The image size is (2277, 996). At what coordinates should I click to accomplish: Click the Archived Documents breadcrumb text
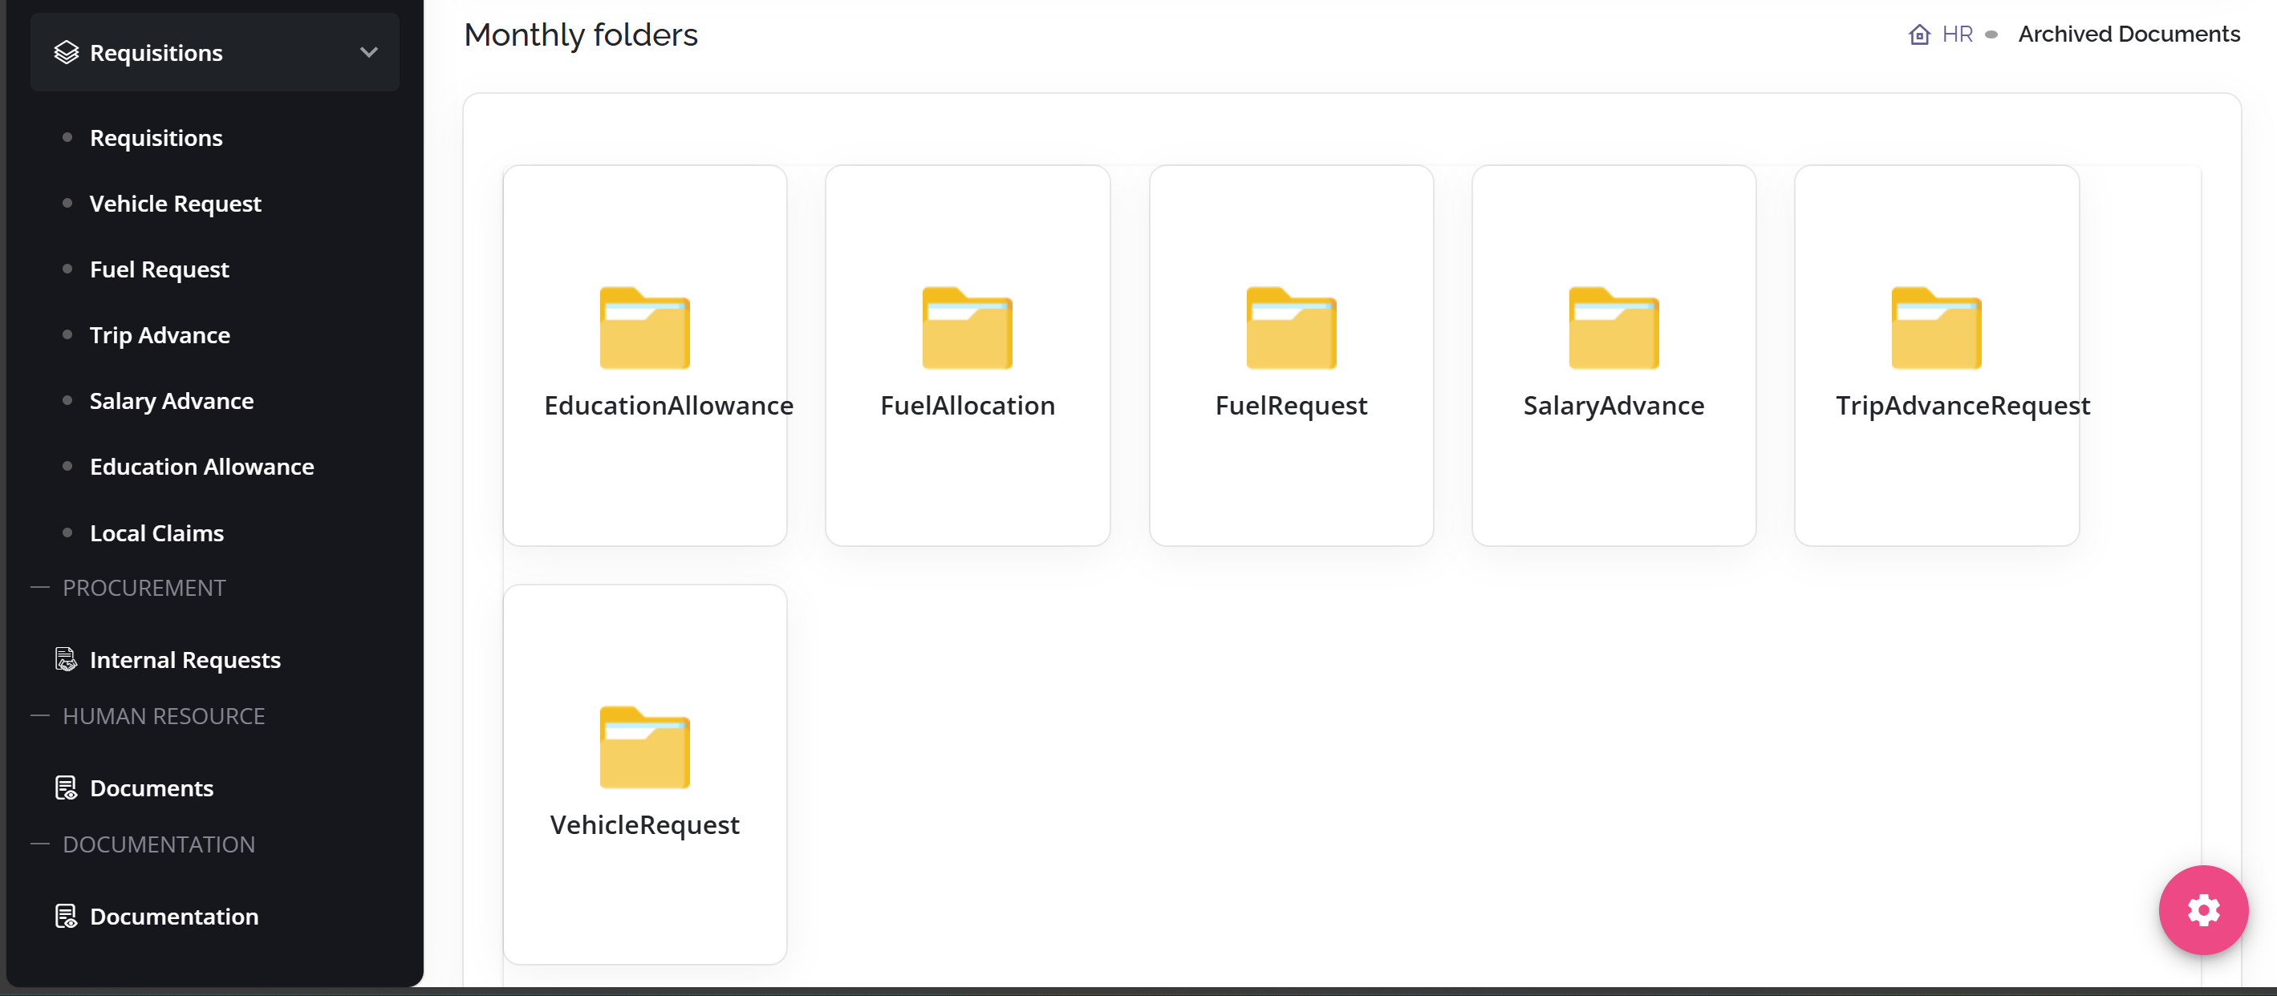2129,34
